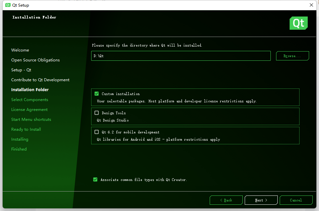Click 'Qt libraries for Android and iOS' text
Screen dimensions: 319x211
(158, 139)
